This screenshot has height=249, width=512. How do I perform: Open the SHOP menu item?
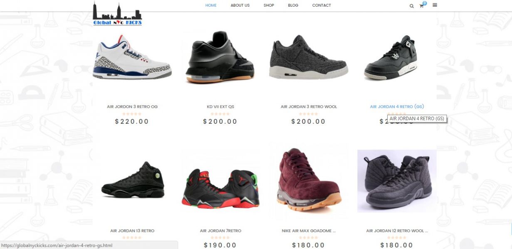tap(269, 5)
